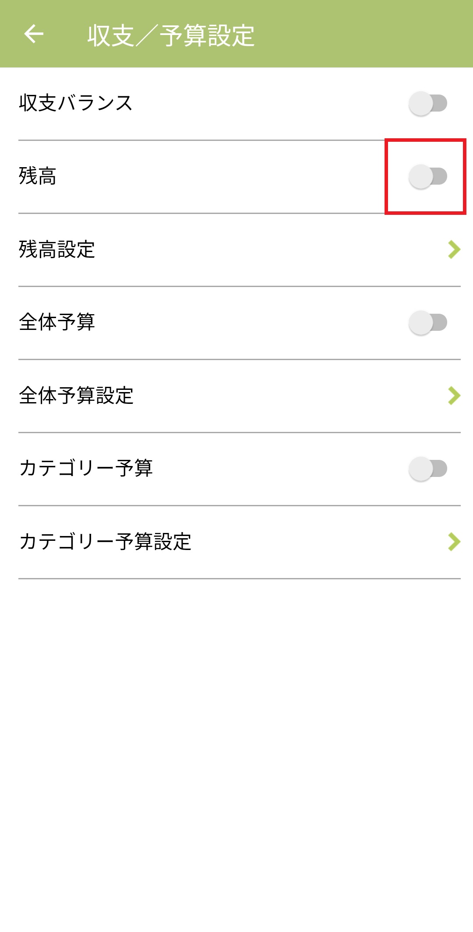Turn on the 全体予算 switch
The height and width of the screenshot is (932, 473).
tap(427, 322)
